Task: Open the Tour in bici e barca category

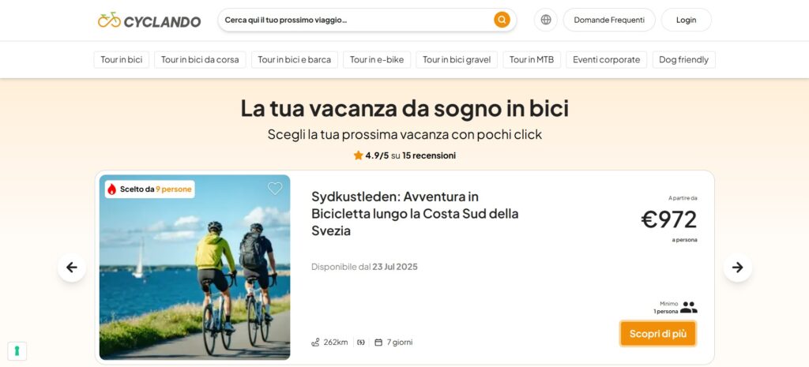Action: (x=294, y=60)
